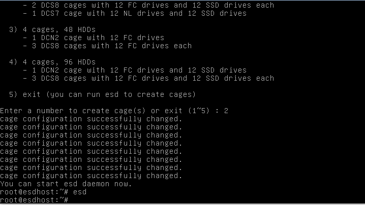
Task: Click '3 DCS8 cages with 12 FC drives each' under option 3
Action: 107,46
